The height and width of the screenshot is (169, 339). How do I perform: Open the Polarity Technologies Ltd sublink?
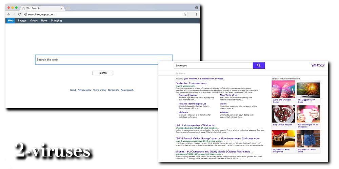[x=193, y=104]
